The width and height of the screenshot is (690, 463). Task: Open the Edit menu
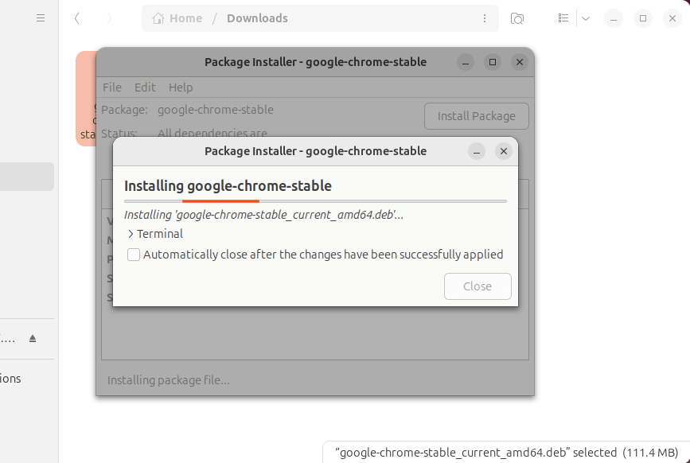(x=145, y=87)
